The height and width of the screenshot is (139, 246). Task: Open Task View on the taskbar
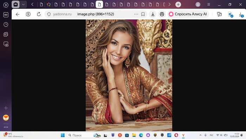coord(105,135)
